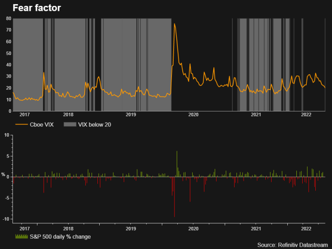Click the 2017 label on the top chart axis
332x249 pixels.
tap(24, 115)
